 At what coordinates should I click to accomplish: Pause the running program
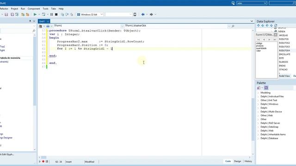(x=51, y=14)
